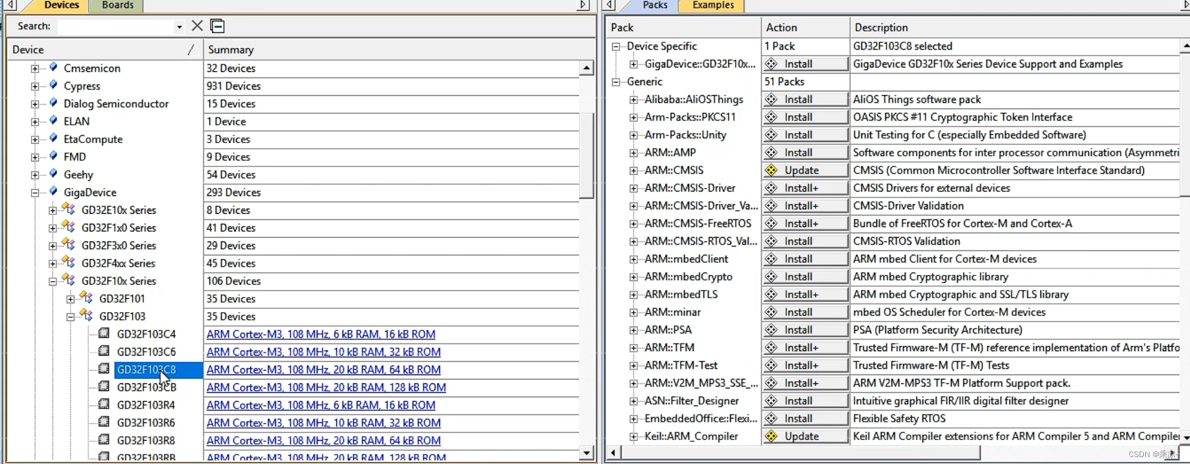Click the install icon for Alibaba::AliOSThings
Screen dimensions: 1190x464
pos(771,99)
